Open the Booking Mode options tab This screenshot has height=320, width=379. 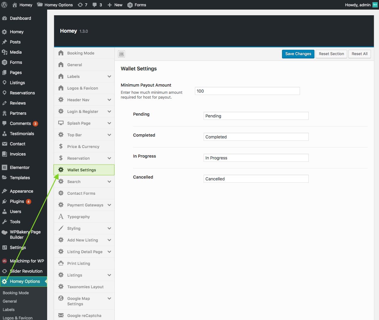[84, 53]
